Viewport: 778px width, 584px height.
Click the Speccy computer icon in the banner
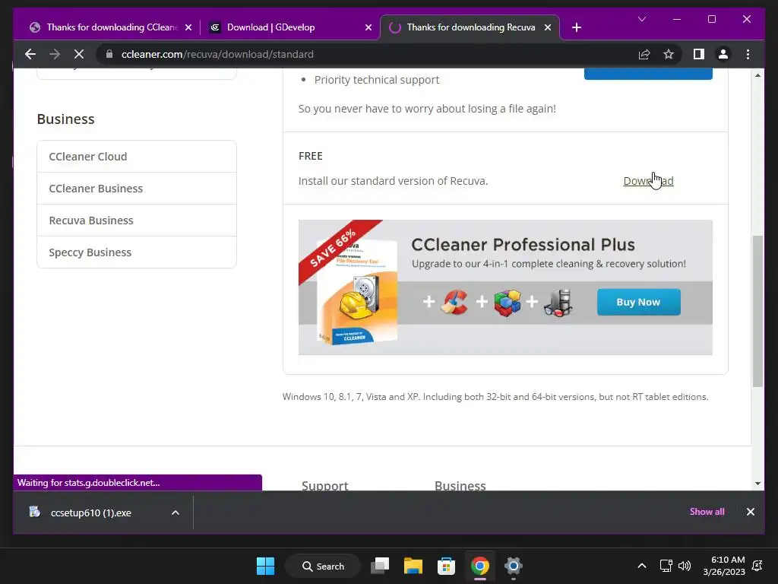pos(558,303)
